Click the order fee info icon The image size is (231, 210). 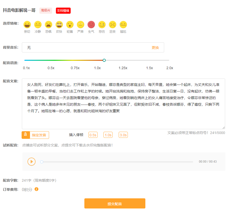tap(36, 189)
